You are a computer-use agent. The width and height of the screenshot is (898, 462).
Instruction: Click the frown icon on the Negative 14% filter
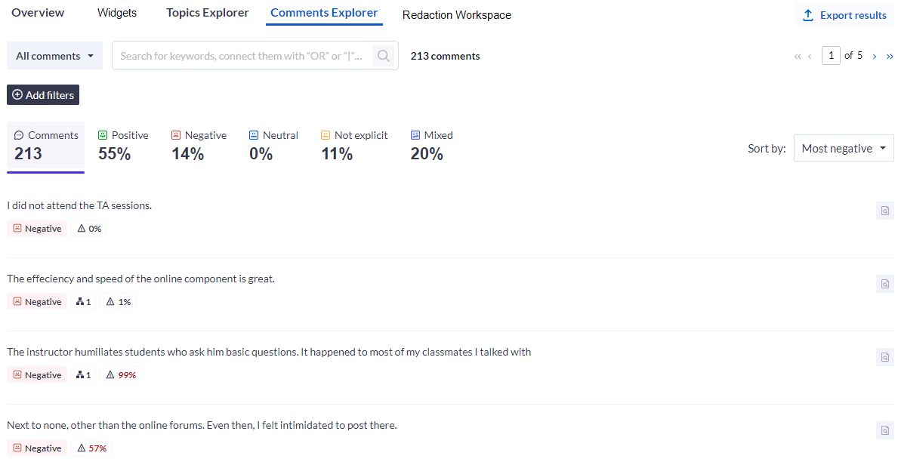tap(176, 134)
